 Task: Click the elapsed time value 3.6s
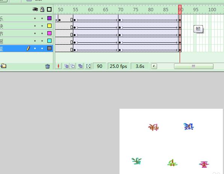140,66
